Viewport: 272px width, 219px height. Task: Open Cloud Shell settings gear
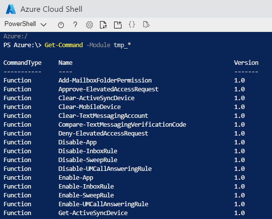90,25
